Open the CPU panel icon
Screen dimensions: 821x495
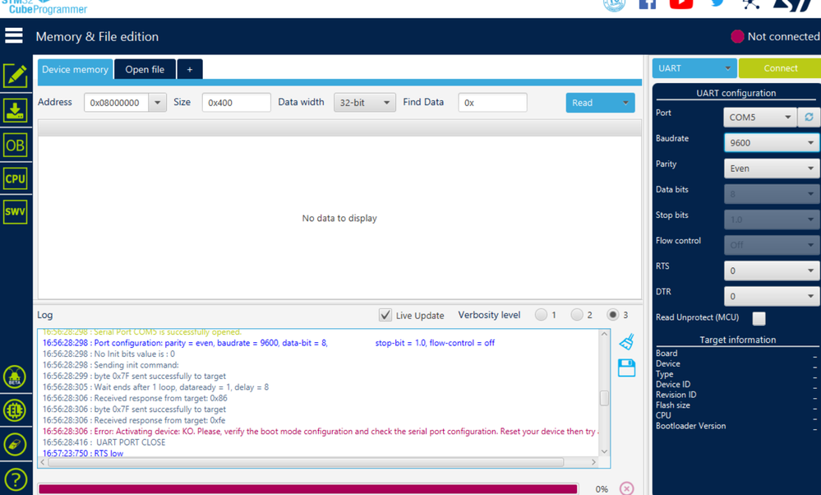tap(15, 178)
